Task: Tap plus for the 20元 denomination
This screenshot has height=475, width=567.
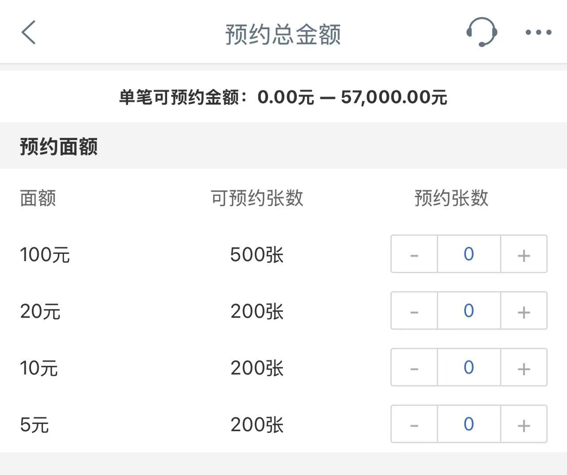Action: click(x=524, y=311)
